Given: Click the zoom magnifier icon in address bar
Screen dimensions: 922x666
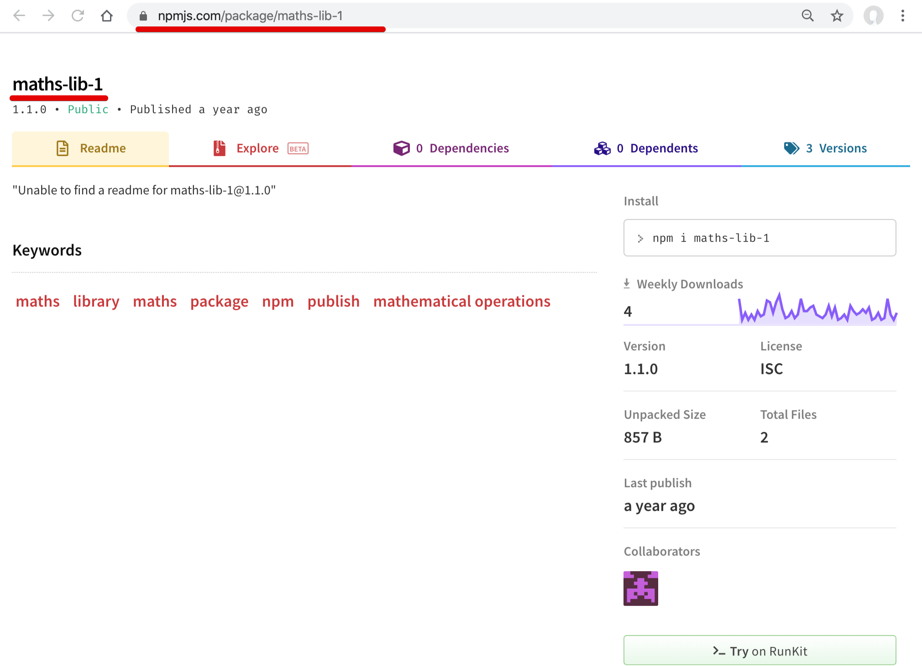Looking at the screenshot, I should 807,16.
